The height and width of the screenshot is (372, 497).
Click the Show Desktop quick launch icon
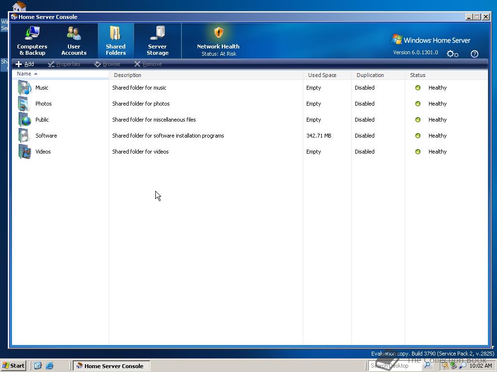38,366
